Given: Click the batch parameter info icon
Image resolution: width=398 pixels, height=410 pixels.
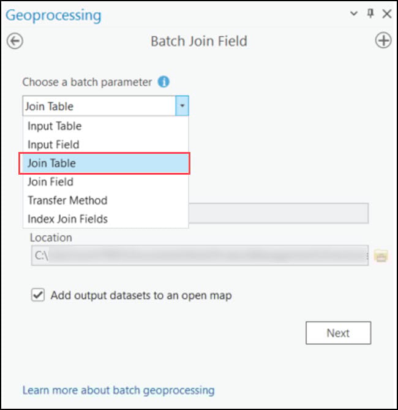Looking at the screenshot, I should pos(163,82).
